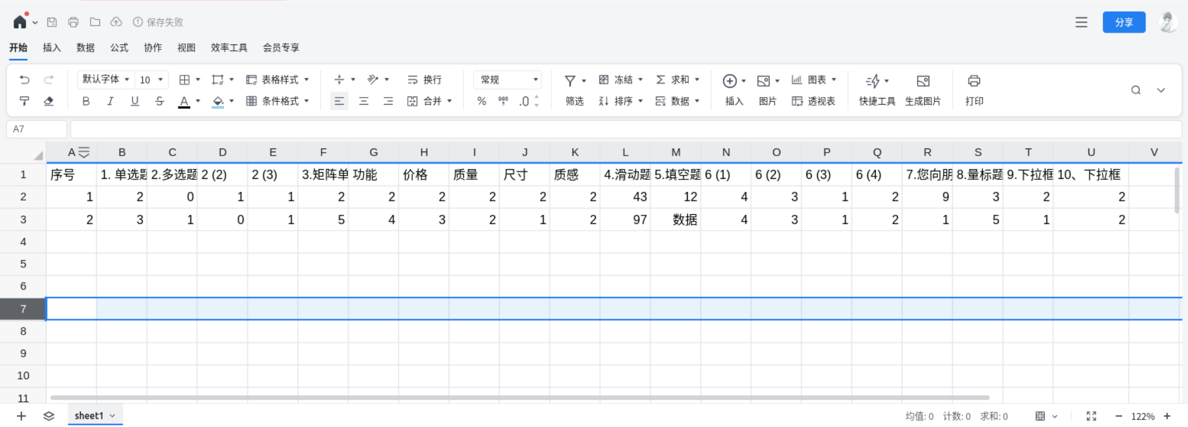Toggle strikethrough formatting
The width and height of the screenshot is (1188, 427).
coord(159,101)
